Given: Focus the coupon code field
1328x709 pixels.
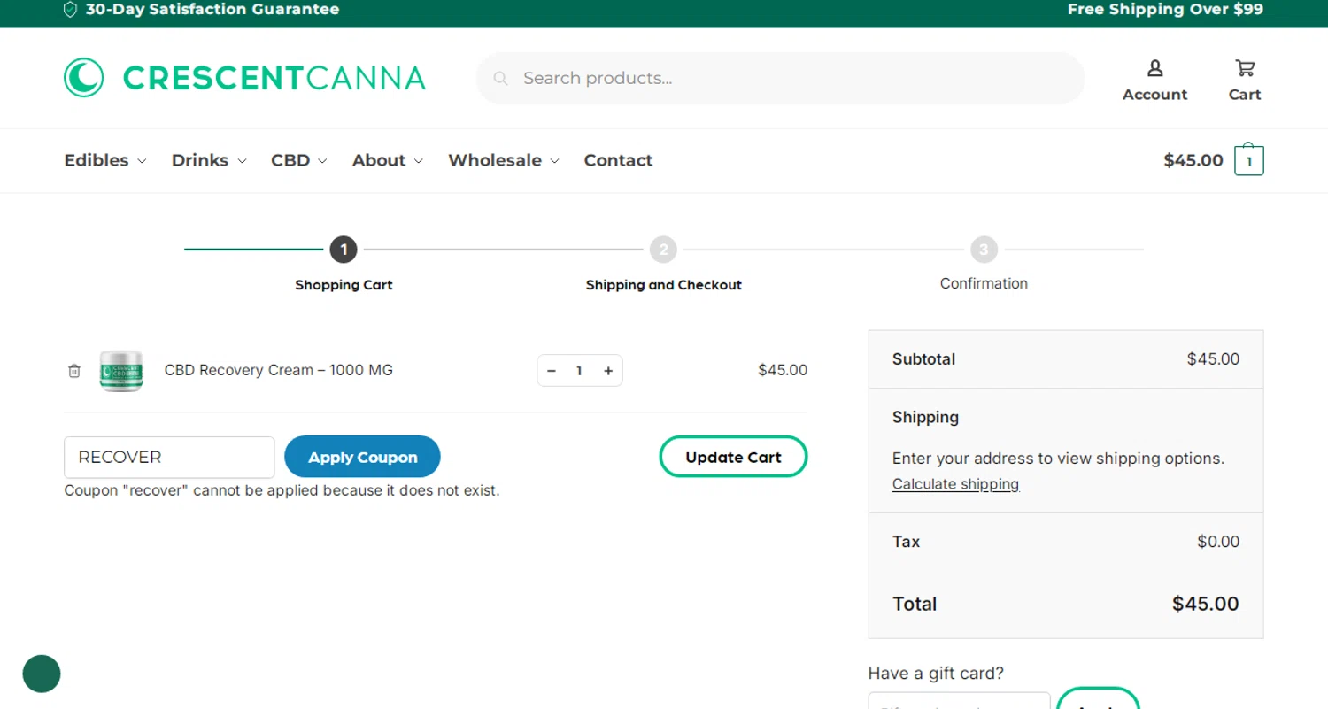Looking at the screenshot, I should pyautogui.click(x=169, y=457).
